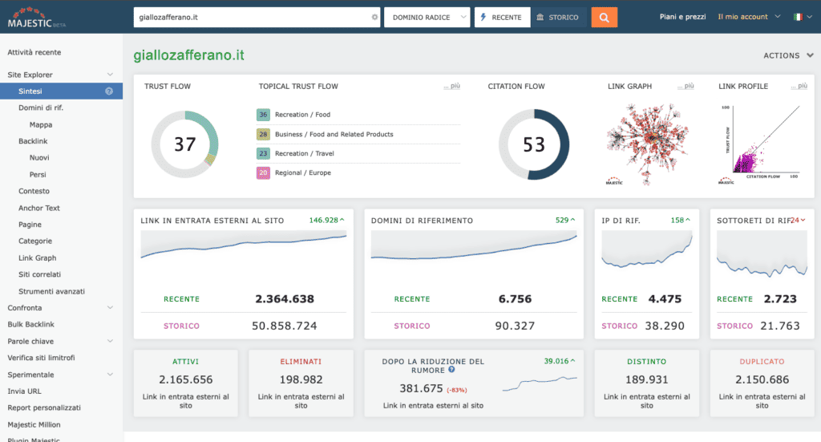Click the Link Graph network thumbnail
The image size is (821, 442).
[x=648, y=144]
